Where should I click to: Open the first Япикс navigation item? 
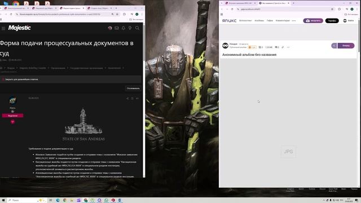245,21
